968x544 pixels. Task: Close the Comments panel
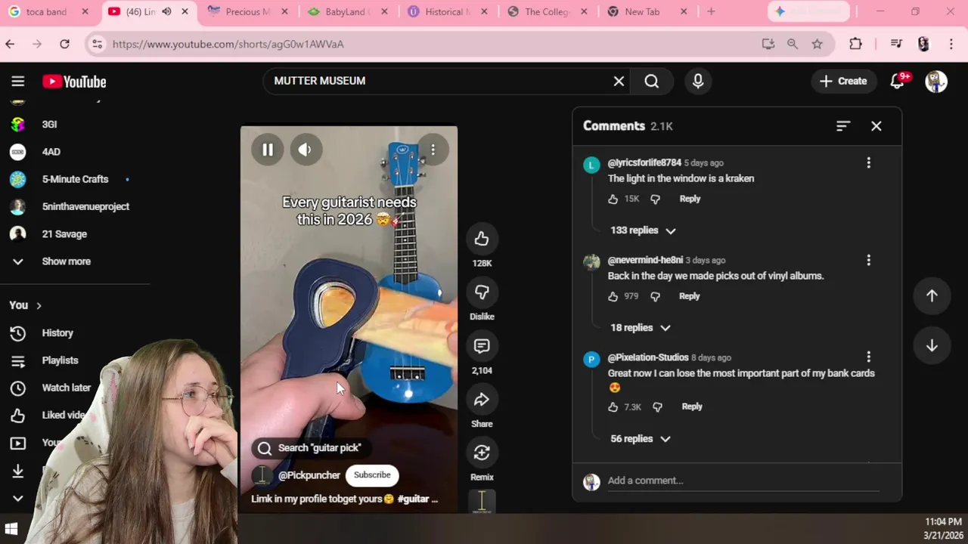876,126
